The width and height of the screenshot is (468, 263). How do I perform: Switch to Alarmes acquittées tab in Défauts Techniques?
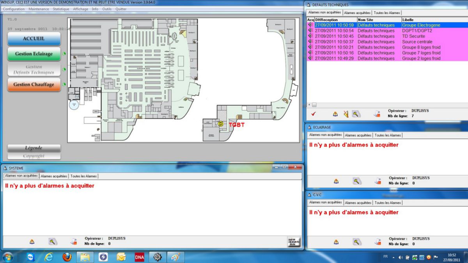click(x=358, y=13)
